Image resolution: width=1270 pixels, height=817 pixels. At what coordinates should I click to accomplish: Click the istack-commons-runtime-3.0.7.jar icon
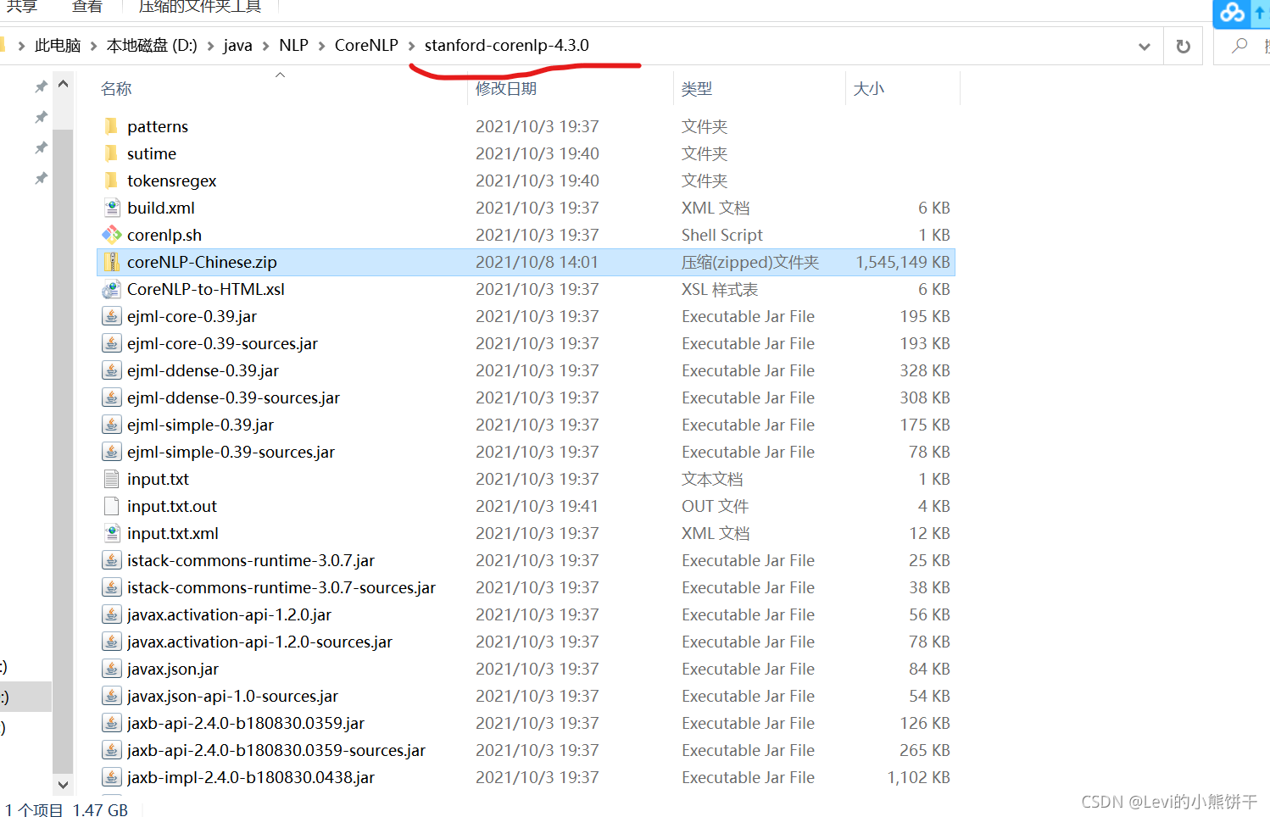pos(111,560)
